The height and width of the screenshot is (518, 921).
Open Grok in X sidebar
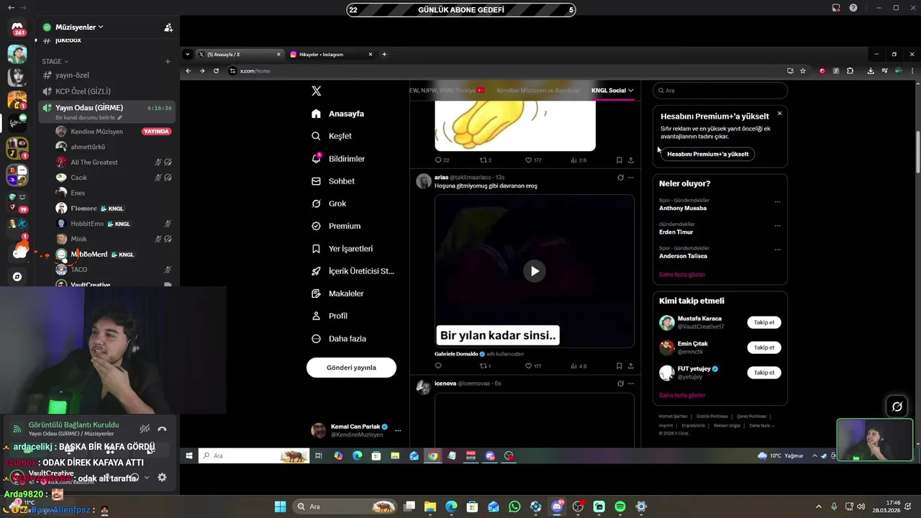pyautogui.click(x=329, y=204)
